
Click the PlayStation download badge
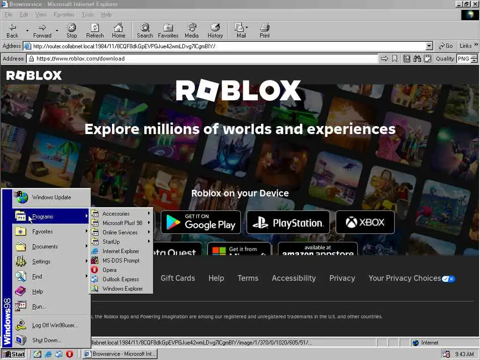point(288,222)
